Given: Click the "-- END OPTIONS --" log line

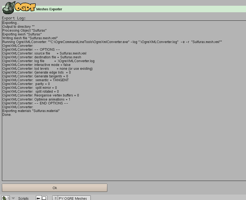Looking at the screenshot, I should point(35,103).
